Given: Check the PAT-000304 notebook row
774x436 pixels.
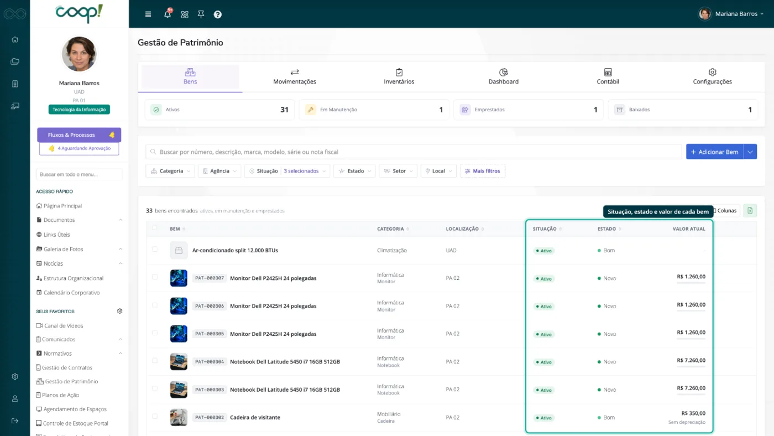Looking at the screenshot, I should pyautogui.click(x=155, y=361).
